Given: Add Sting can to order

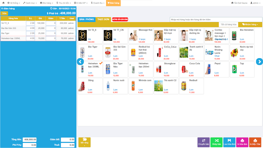Looking at the screenshot, I should (90, 86).
